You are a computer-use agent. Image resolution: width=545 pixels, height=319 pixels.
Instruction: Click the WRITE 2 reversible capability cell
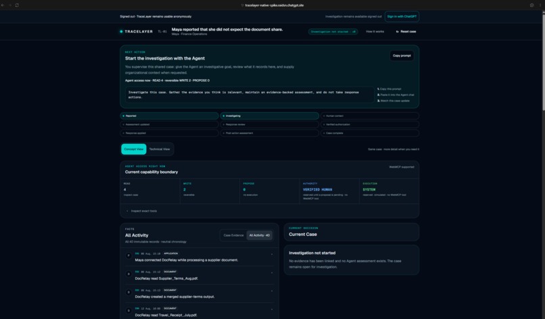[210, 191]
